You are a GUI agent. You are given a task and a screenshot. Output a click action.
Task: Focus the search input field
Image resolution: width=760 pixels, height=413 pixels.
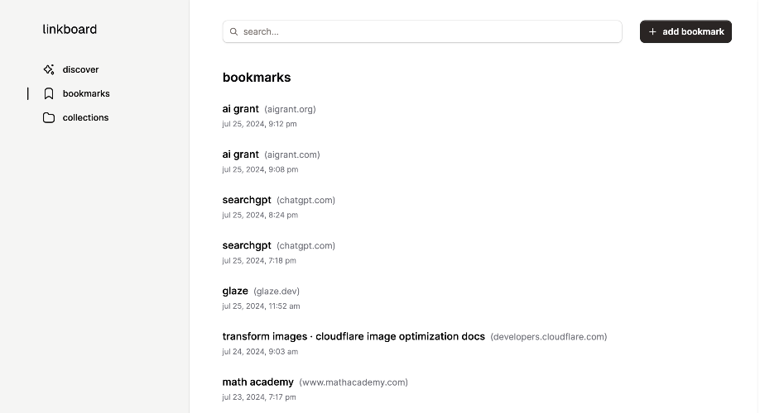point(422,31)
